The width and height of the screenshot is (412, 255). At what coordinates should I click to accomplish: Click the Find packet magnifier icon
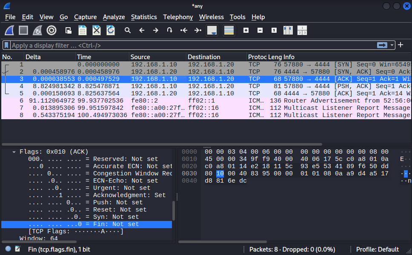(127, 30)
